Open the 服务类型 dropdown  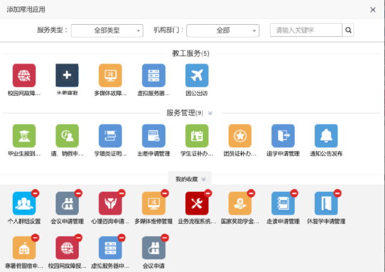(x=107, y=30)
